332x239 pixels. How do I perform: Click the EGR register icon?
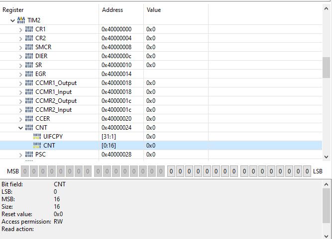pos(29,74)
